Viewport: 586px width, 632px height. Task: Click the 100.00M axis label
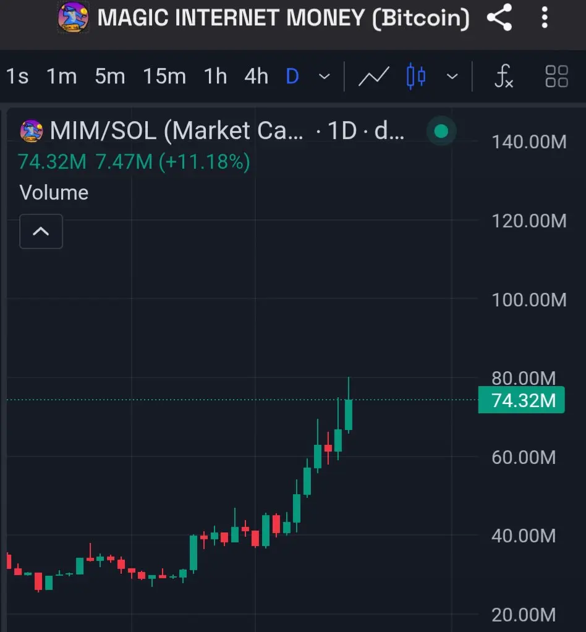(529, 300)
